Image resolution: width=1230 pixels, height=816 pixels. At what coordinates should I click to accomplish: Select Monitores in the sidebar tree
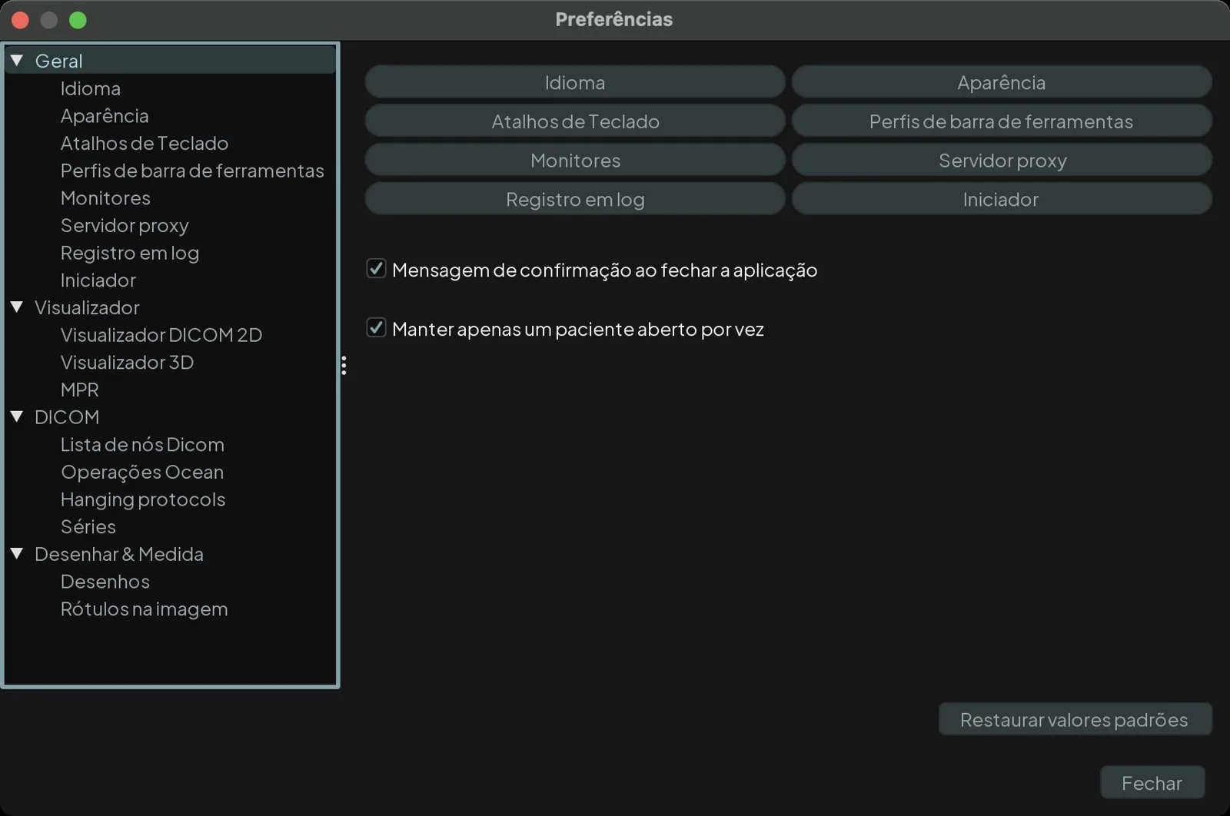coord(105,197)
